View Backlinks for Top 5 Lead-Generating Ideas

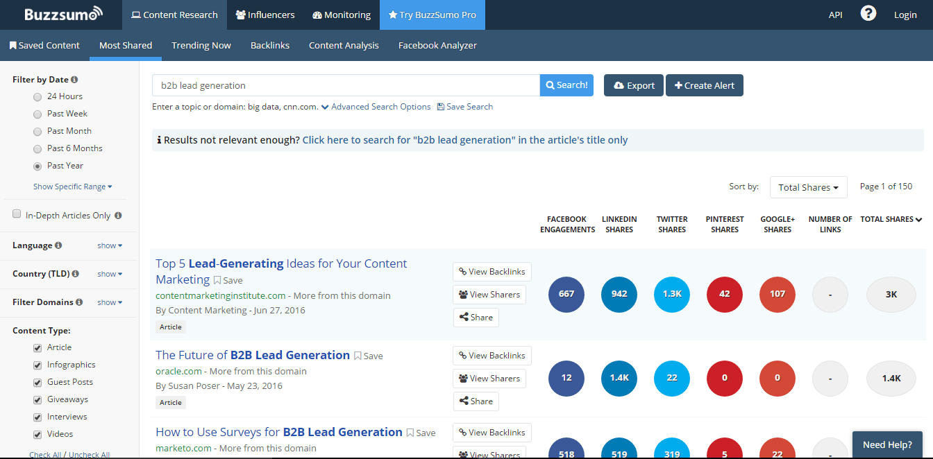(492, 272)
